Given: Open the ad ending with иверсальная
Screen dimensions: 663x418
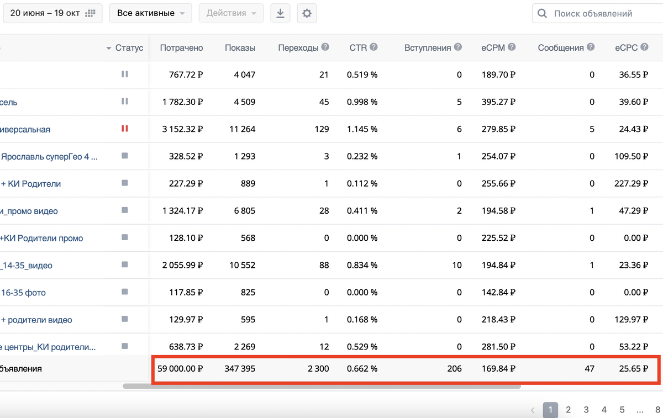Looking at the screenshot, I should pos(25,129).
